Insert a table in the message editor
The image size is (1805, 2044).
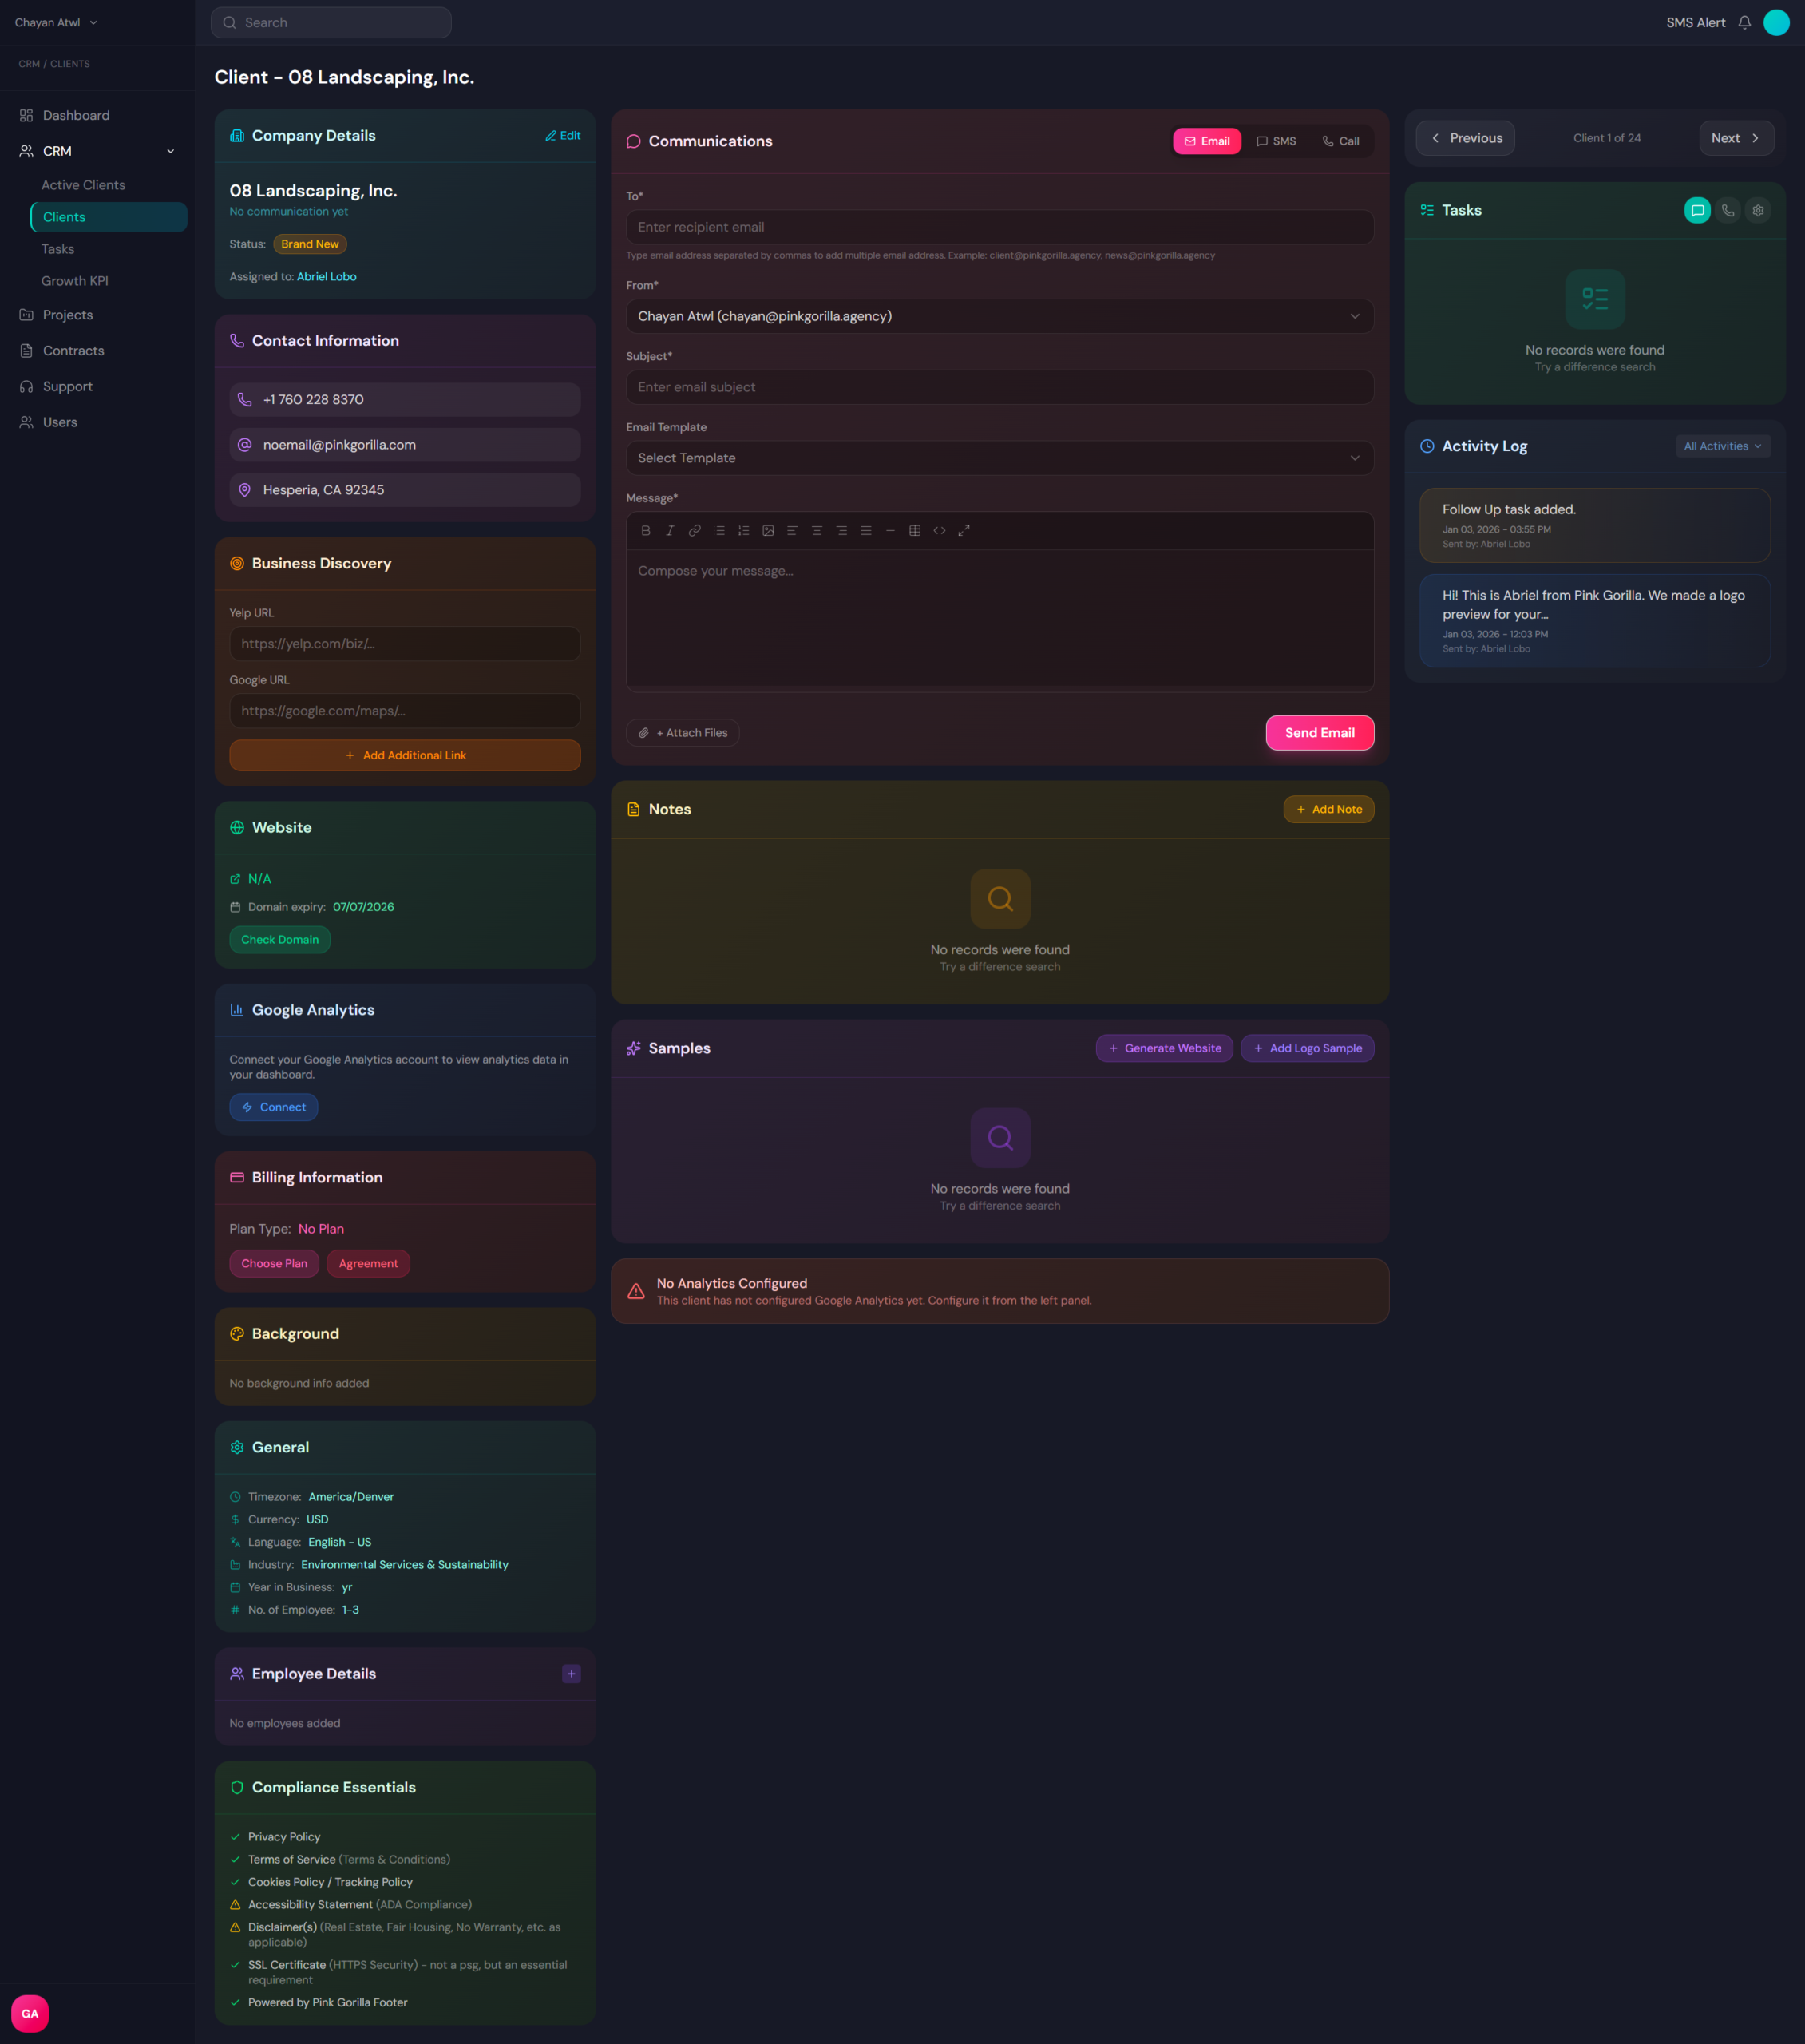coord(914,531)
